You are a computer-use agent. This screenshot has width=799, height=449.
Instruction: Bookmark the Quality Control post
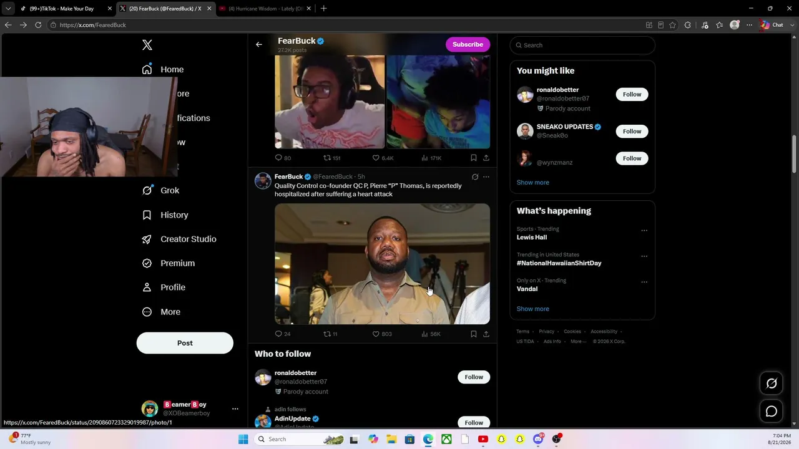[474, 334]
